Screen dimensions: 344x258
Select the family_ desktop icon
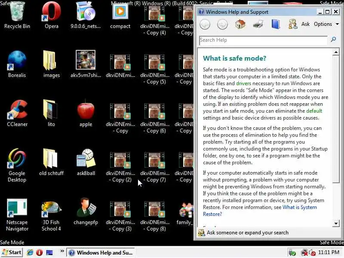coord(185,213)
